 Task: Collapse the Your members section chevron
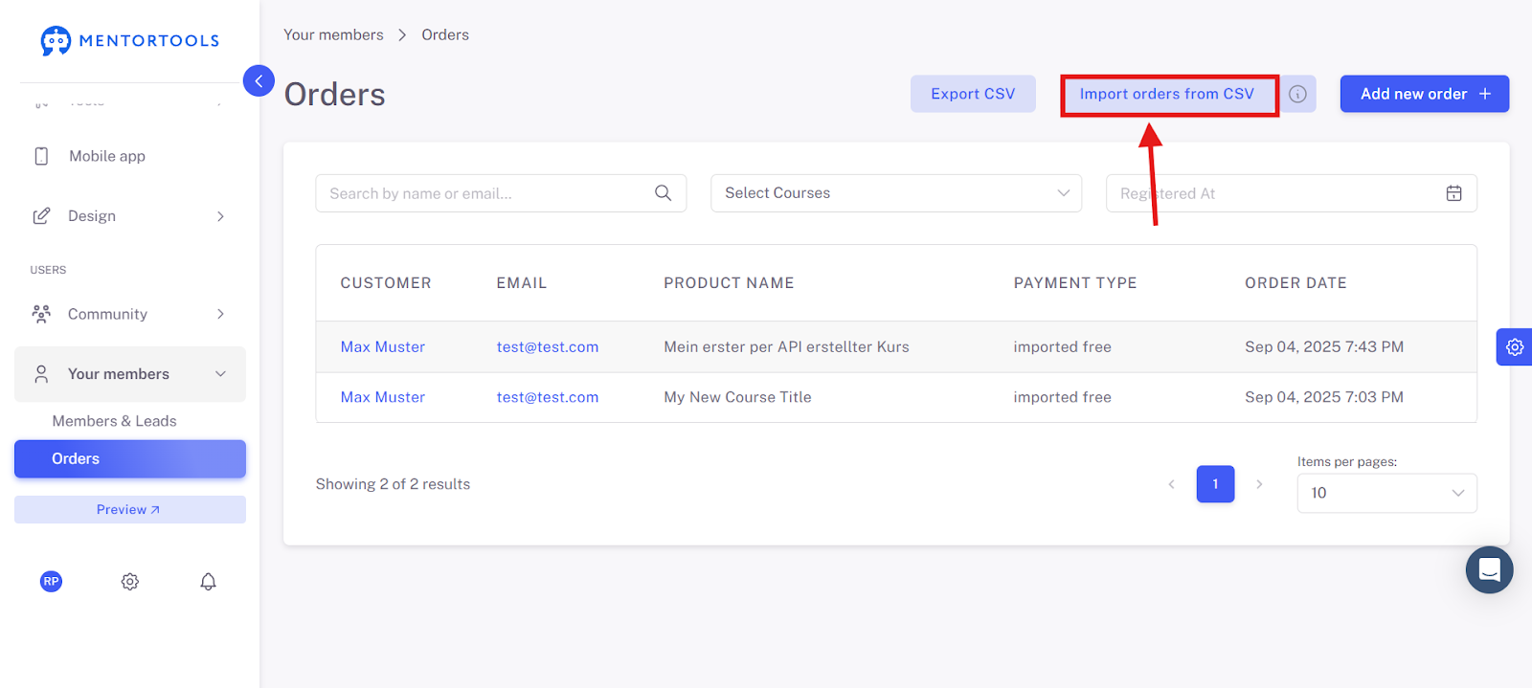tap(220, 374)
